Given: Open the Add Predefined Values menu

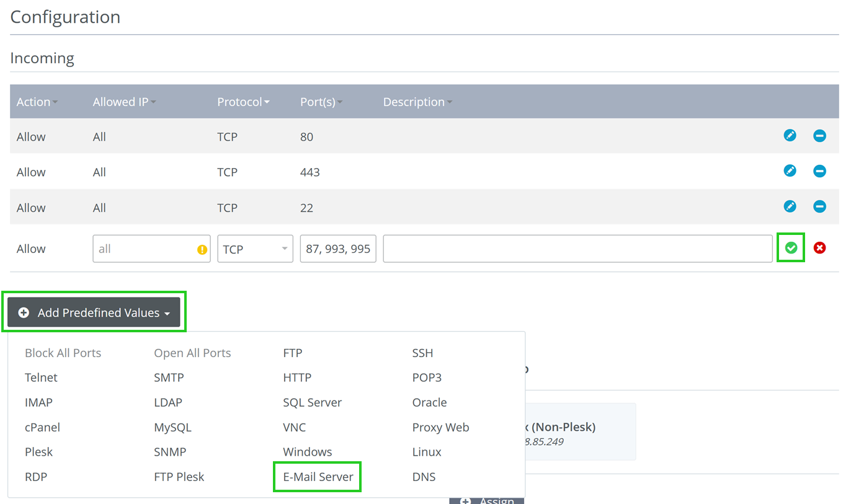Looking at the screenshot, I should (94, 312).
